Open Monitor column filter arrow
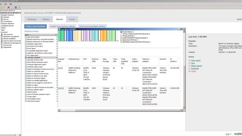The image size is (242, 136). (168, 59)
